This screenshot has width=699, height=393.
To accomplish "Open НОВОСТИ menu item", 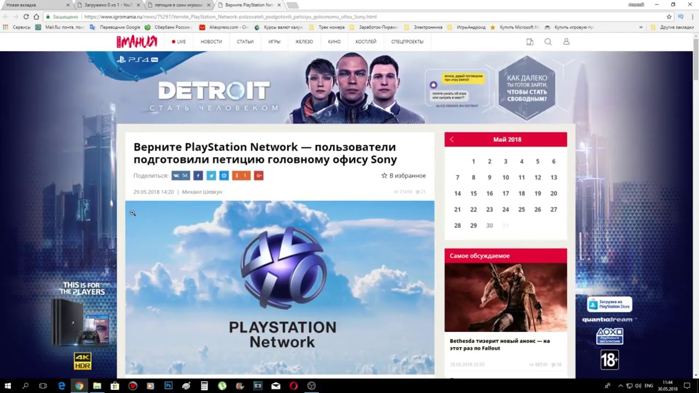I will [x=211, y=41].
